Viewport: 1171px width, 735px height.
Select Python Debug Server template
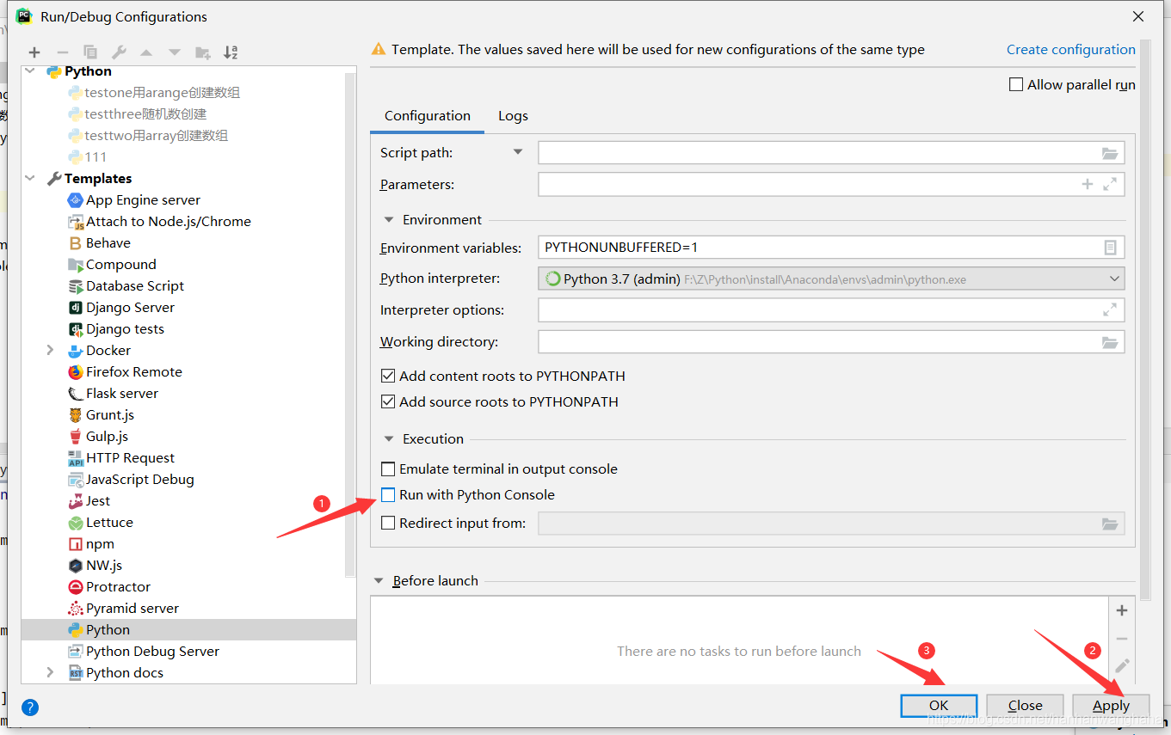tap(143, 651)
